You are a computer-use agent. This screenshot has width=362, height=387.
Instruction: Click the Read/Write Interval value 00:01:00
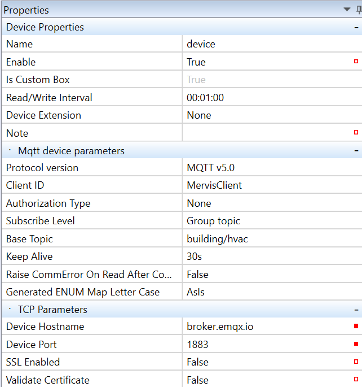tap(205, 98)
